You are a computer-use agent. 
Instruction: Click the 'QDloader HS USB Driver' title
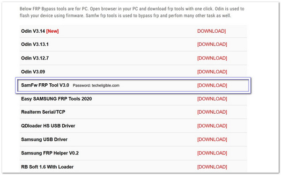(x=48, y=126)
